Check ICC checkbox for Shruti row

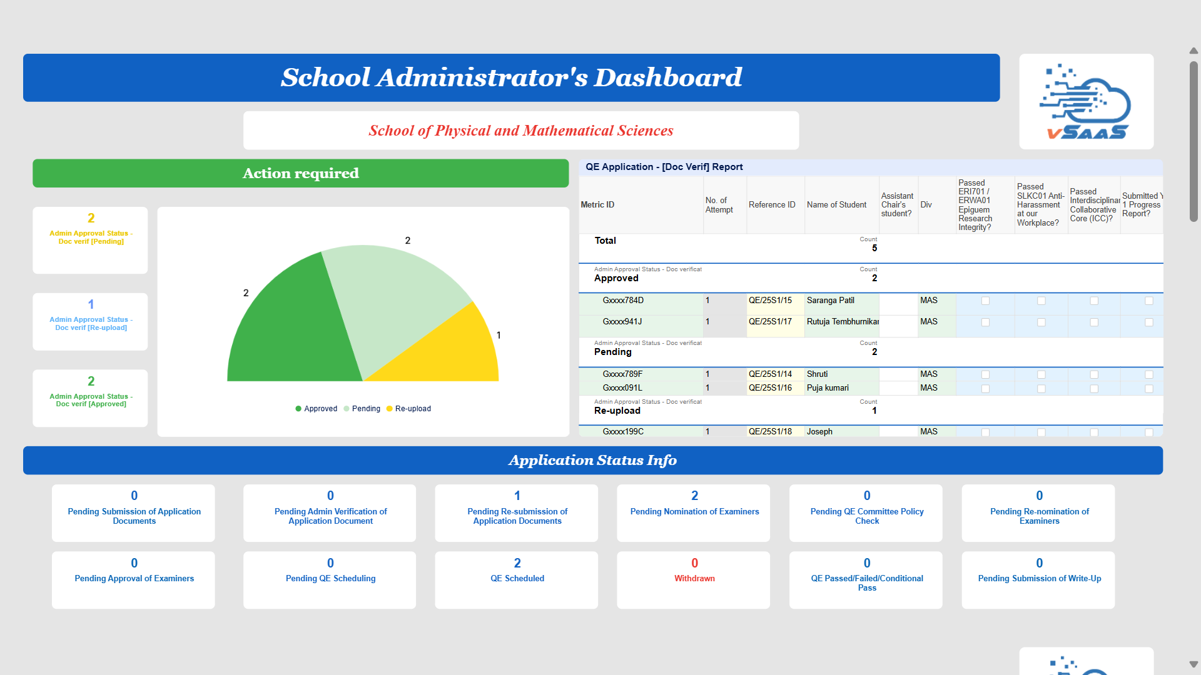coord(1094,374)
